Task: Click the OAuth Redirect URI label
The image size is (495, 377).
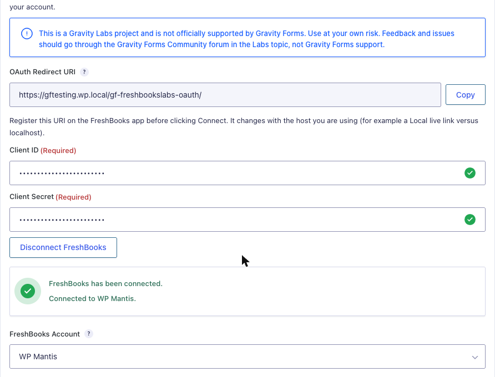Action: [x=42, y=72]
